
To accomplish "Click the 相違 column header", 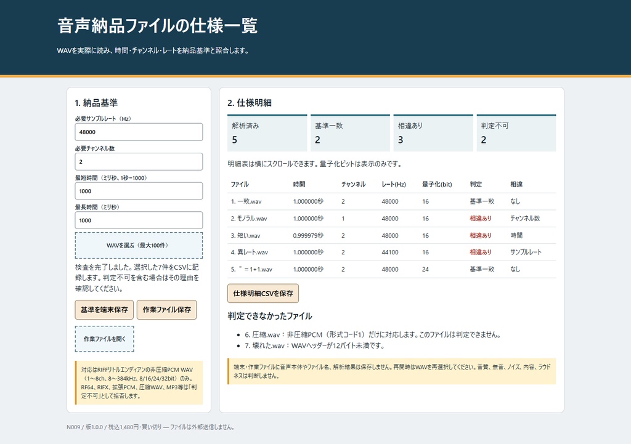I will tap(516, 184).
